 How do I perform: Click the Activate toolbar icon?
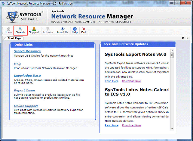point(48,30)
